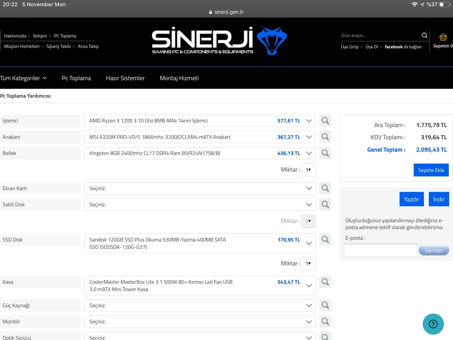Click the Sepete Ekle button
Screen dimensions: 453x340
click(x=431, y=170)
